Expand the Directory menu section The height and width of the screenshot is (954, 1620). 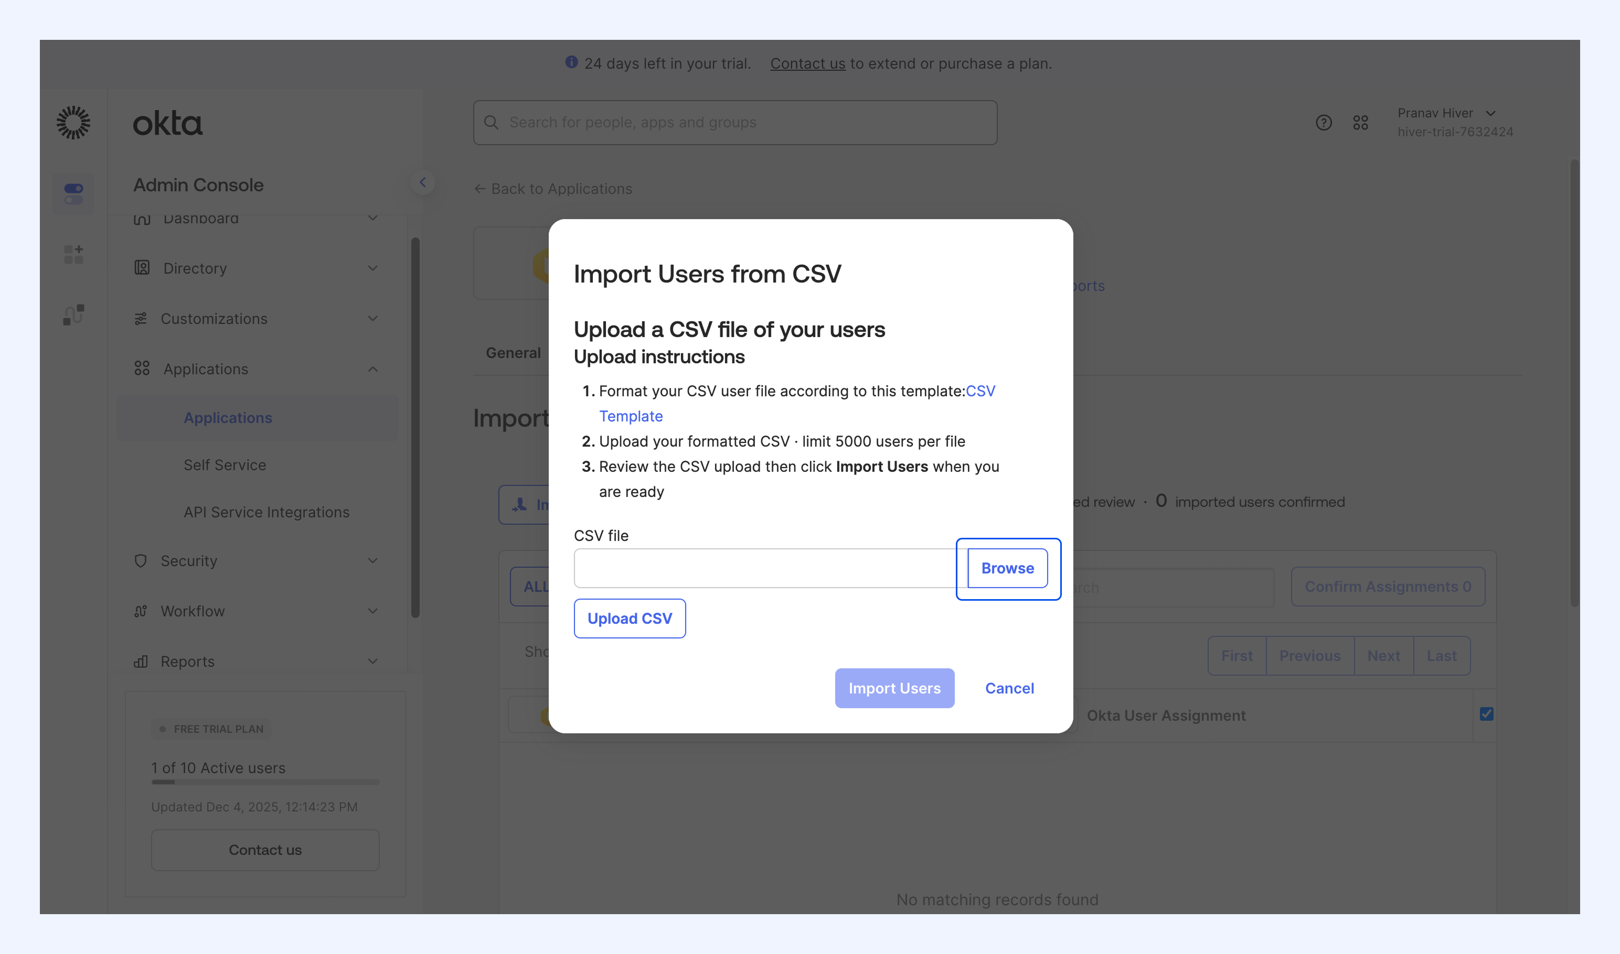pos(255,268)
